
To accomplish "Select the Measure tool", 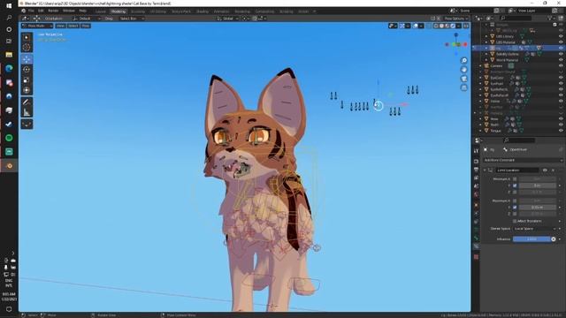I will coord(27,112).
